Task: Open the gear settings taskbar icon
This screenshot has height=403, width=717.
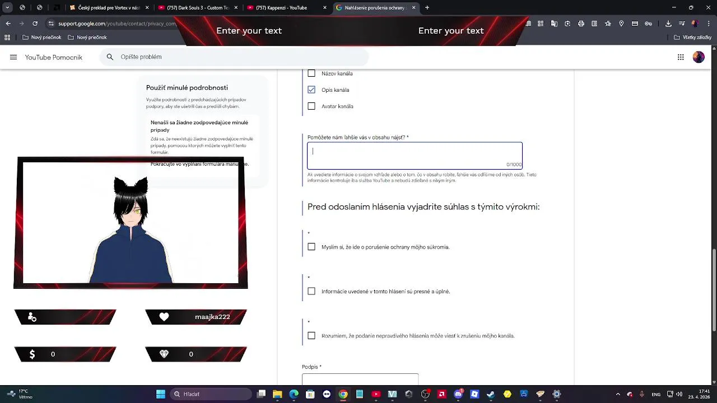Action: click(x=557, y=394)
